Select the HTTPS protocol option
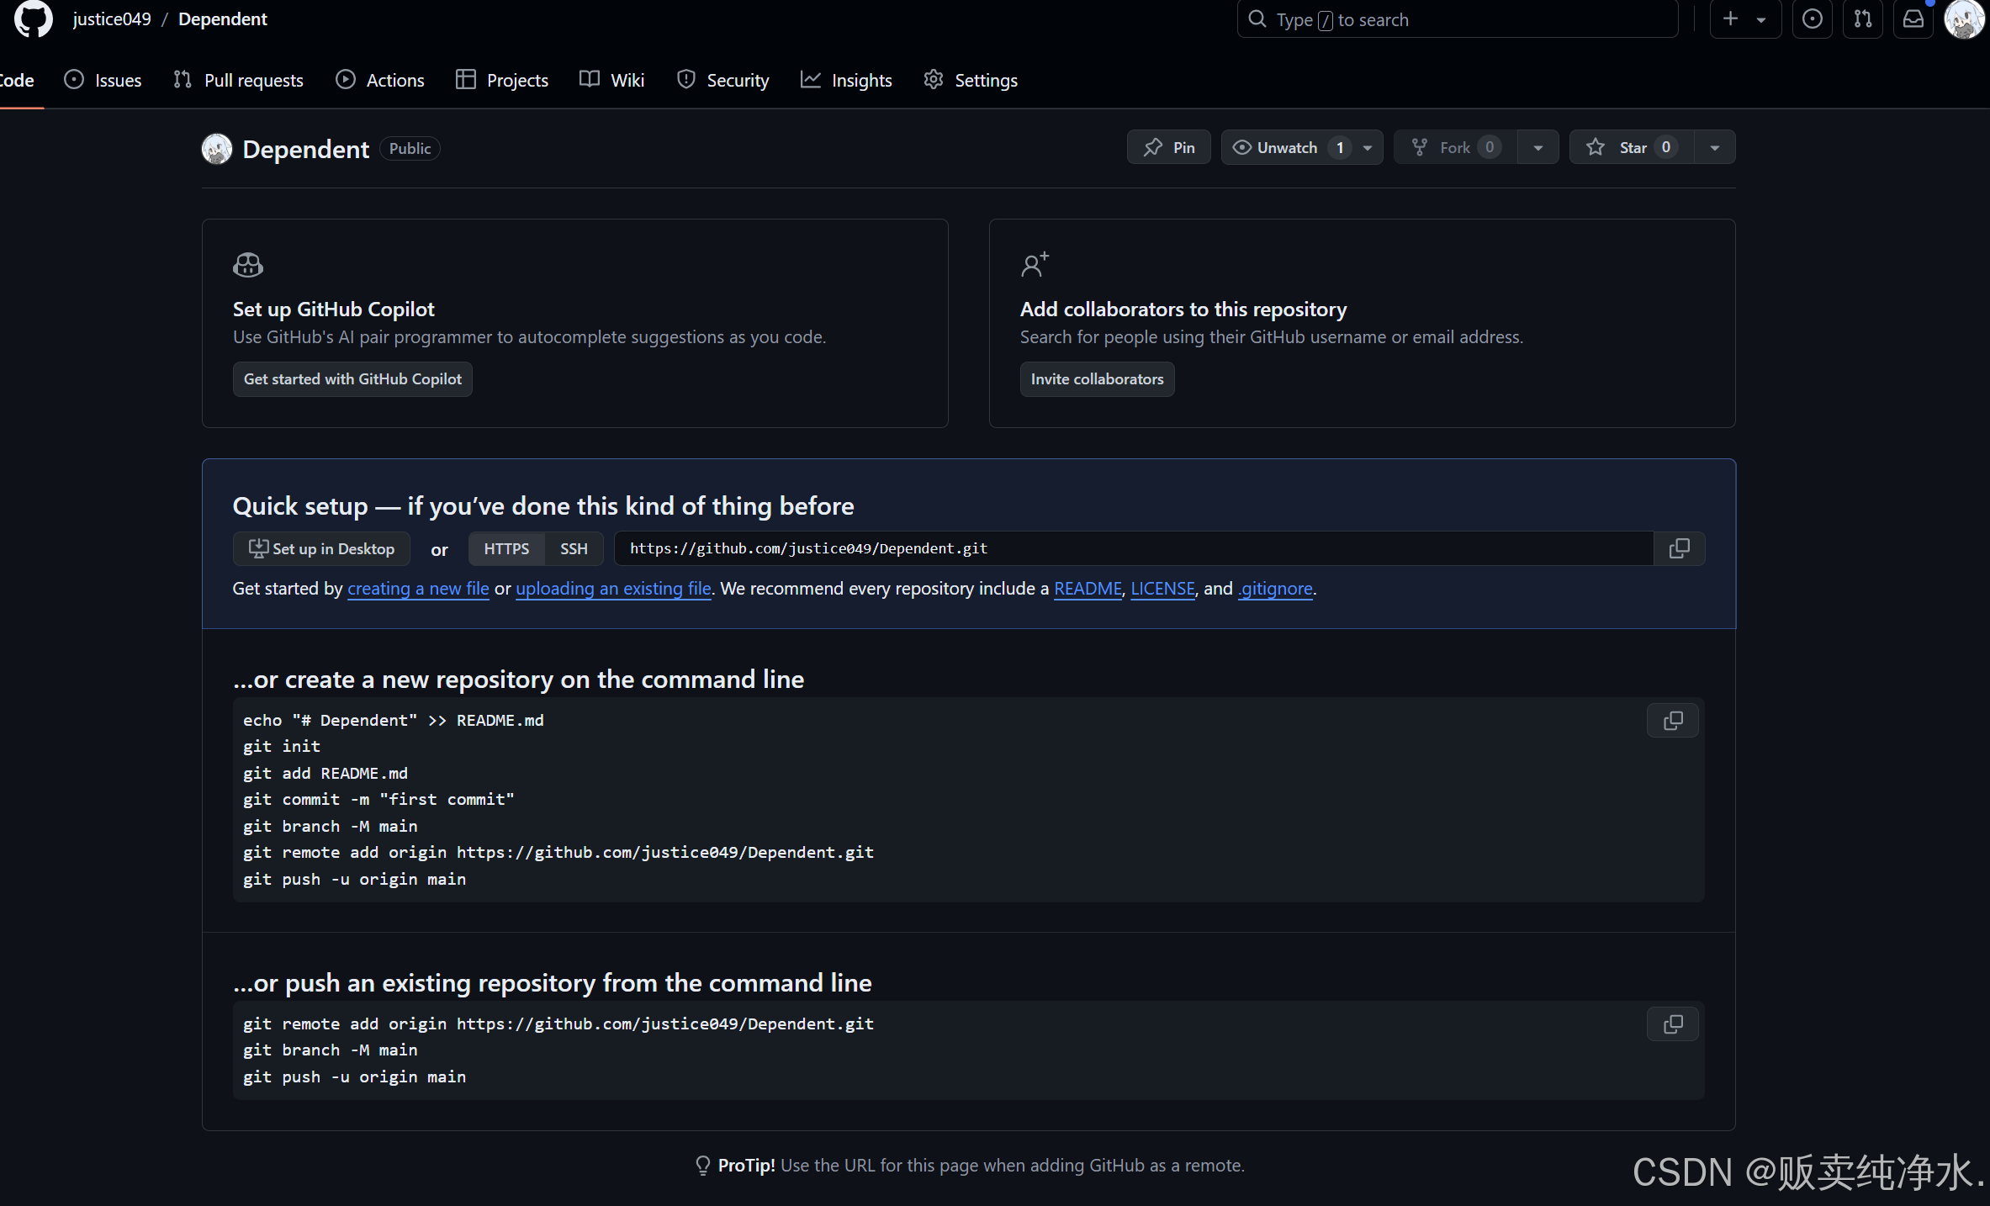 coord(506,548)
